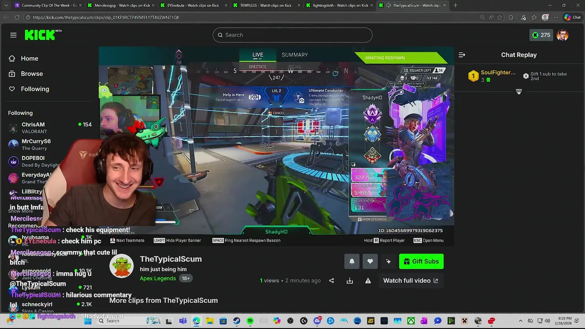The width and height of the screenshot is (585, 329).
Task: Open Discord from taskbar
Action: 317,321
